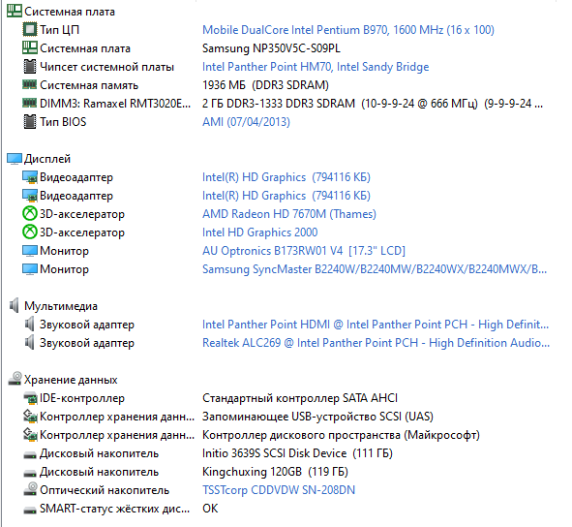Click the CPU icon next to Тип ЦП
The image size is (572, 527).
(x=30, y=30)
